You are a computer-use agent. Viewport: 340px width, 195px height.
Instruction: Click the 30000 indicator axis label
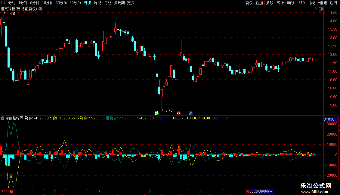pos(332,124)
